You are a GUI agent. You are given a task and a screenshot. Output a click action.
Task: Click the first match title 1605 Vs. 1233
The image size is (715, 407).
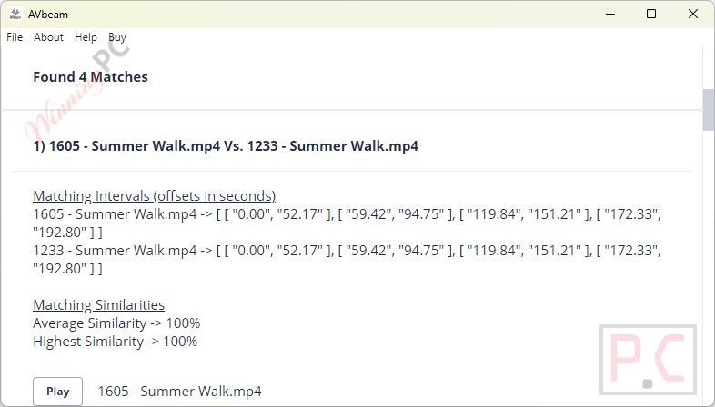point(226,146)
